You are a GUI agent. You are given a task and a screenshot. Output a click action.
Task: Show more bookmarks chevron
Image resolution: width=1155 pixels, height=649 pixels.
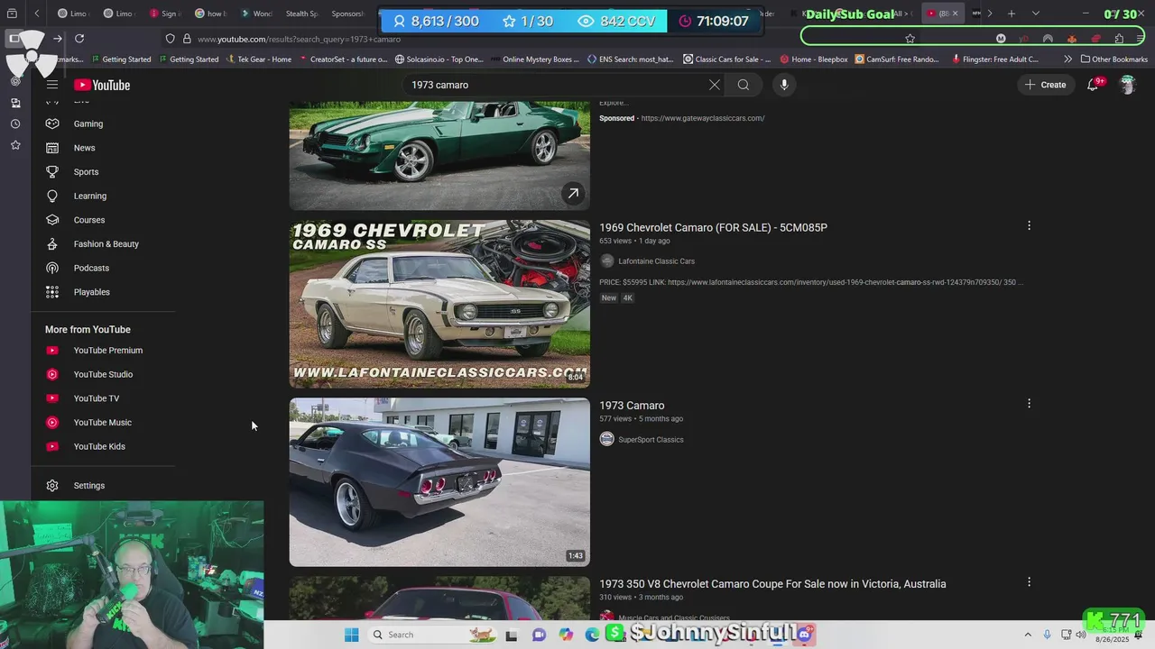pos(1068,59)
